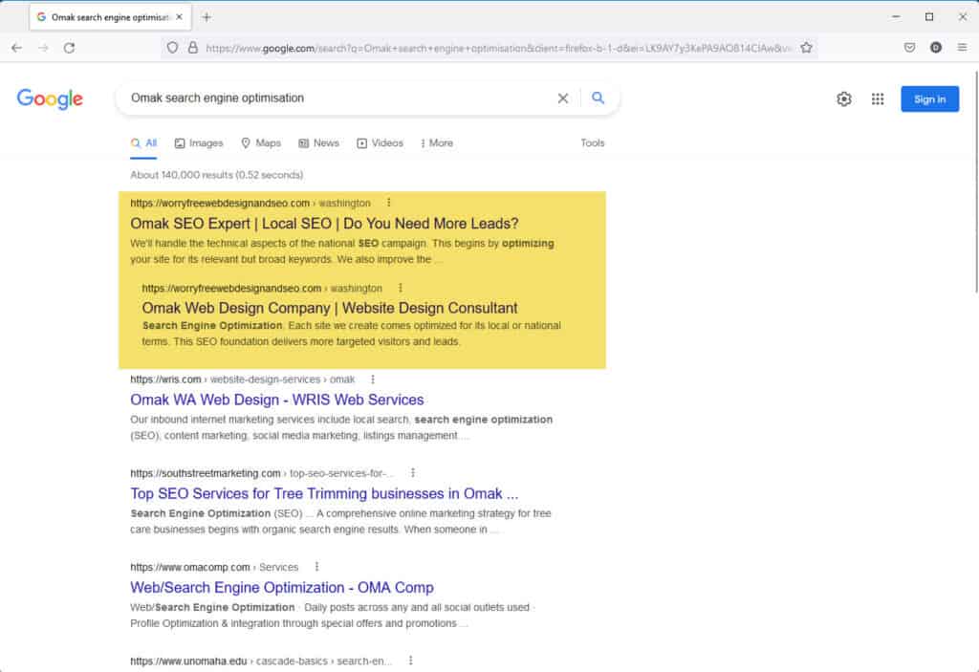Close the Omak search tab
The image size is (979, 672).
click(x=179, y=17)
